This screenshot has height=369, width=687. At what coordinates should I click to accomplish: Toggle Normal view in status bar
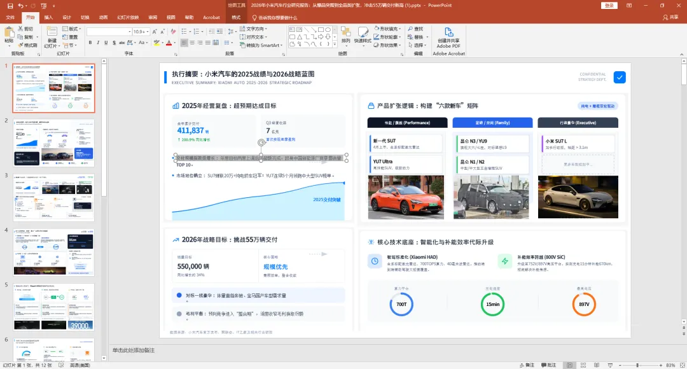(569, 365)
